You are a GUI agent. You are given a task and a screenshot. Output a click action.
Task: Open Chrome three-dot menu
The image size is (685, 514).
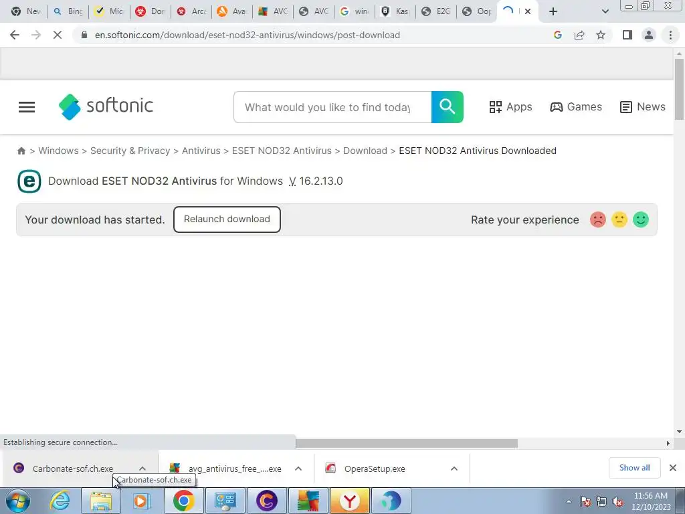pos(670,35)
